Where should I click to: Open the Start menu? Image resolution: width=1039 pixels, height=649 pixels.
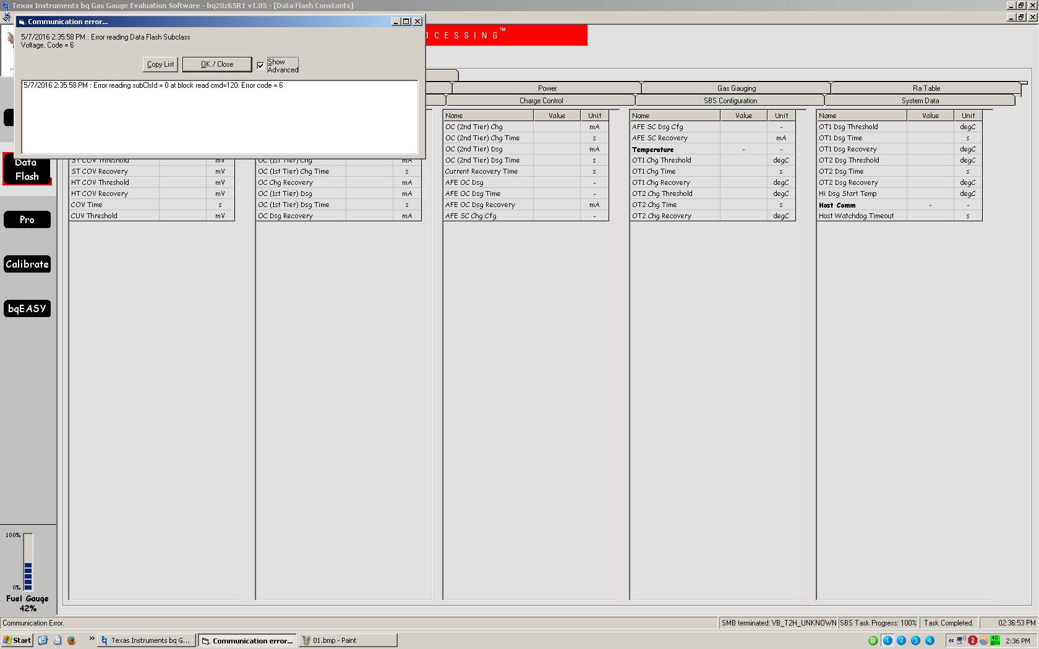(17, 640)
